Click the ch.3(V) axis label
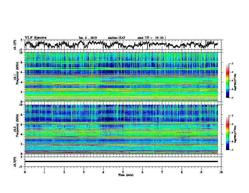The width and height of the screenshot is (249, 193). tap(15, 162)
